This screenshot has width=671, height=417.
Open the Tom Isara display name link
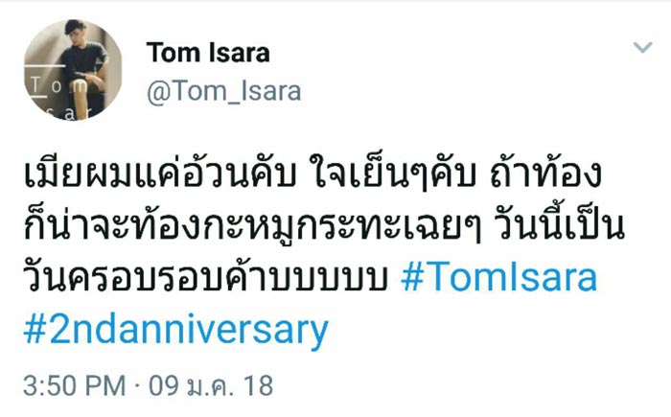pyautogui.click(x=208, y=53)
